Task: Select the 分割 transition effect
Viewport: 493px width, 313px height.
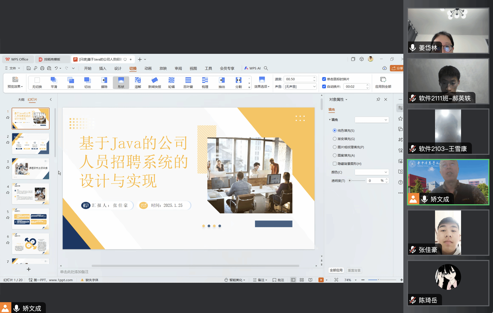Action: (239, 83)
